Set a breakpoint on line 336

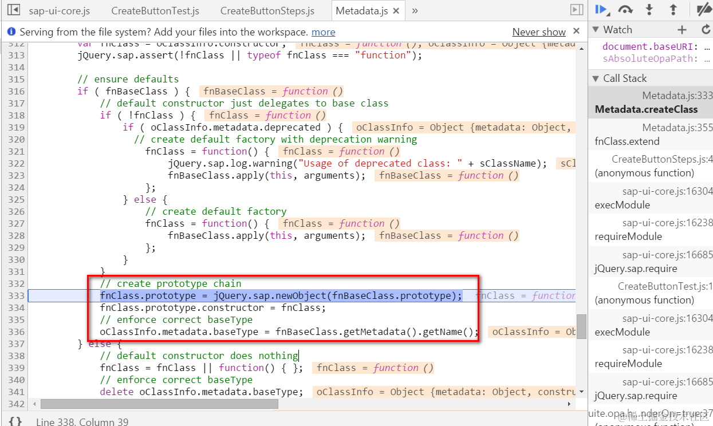click(x=16, y=332)
